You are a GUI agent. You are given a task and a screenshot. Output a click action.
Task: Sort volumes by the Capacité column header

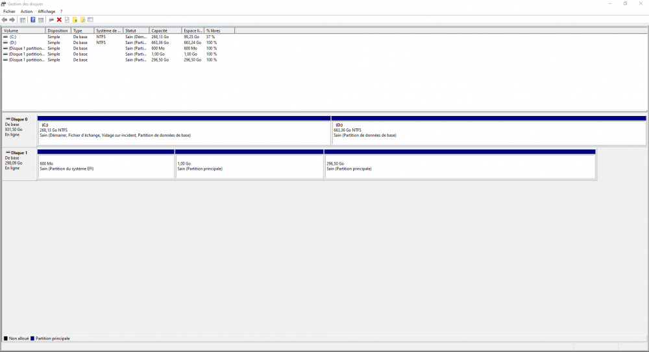[x=165, y=30]
